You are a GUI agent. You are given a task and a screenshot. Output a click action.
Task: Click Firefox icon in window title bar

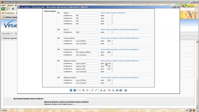coord(2,2)
